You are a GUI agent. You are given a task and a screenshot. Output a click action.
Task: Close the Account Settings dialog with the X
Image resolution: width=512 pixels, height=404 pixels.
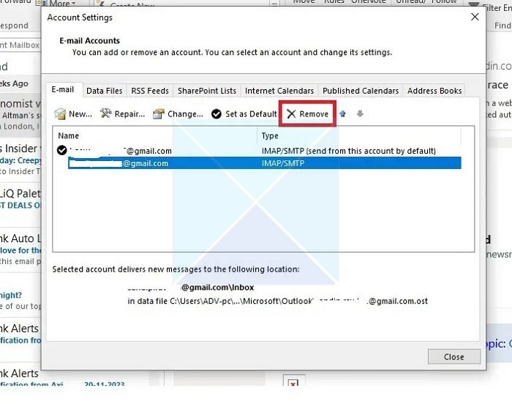(x=475, y=17)
